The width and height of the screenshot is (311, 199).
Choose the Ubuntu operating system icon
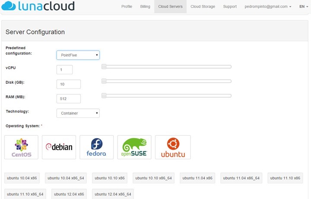pos(173,147)
